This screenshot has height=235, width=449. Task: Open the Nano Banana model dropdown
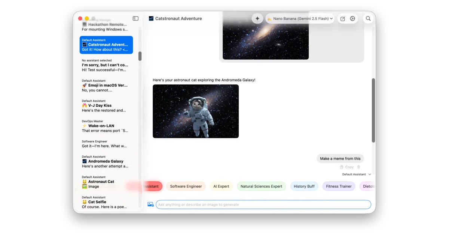coord(300,19)
